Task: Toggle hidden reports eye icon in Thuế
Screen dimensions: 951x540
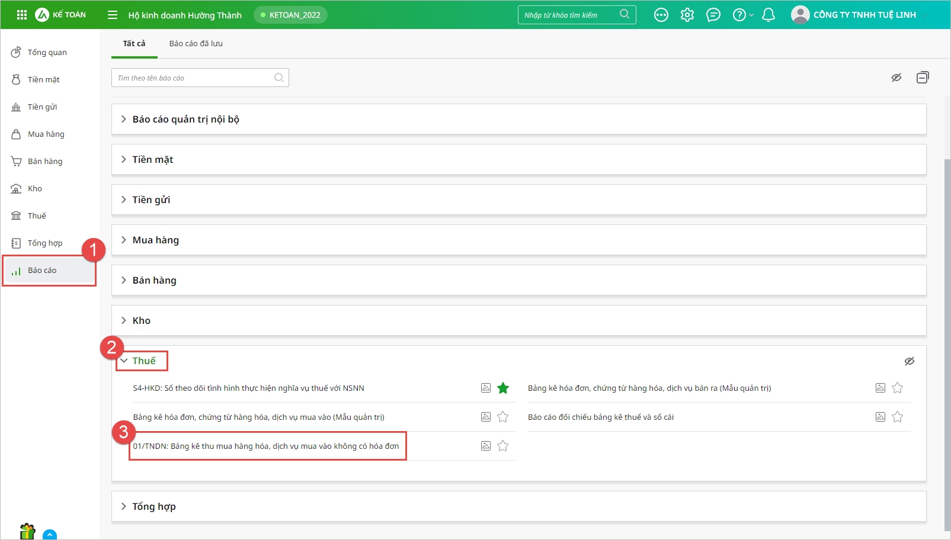Action: [910, 361]
